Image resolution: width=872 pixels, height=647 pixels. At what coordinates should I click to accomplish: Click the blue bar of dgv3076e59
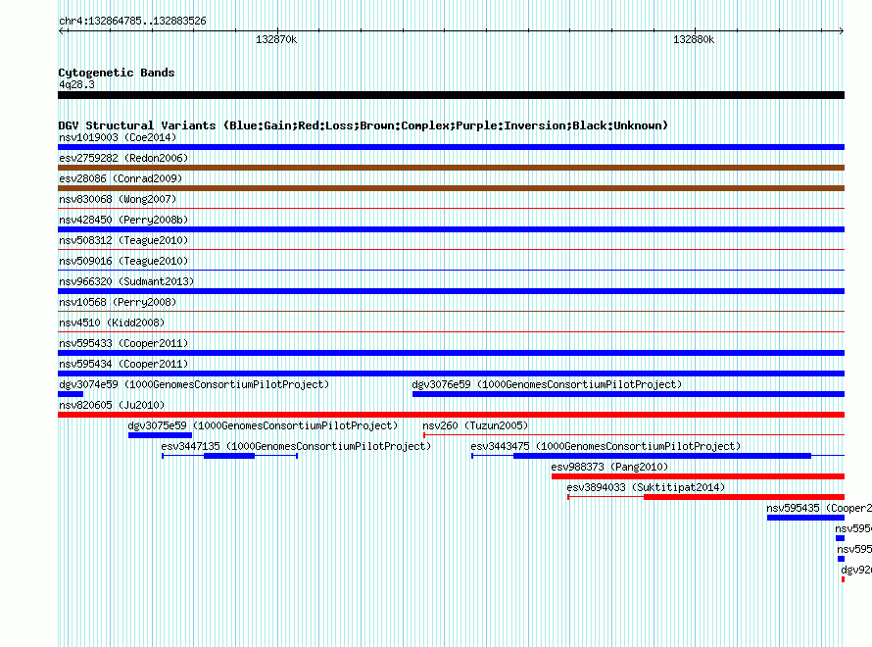click(628, 394)
